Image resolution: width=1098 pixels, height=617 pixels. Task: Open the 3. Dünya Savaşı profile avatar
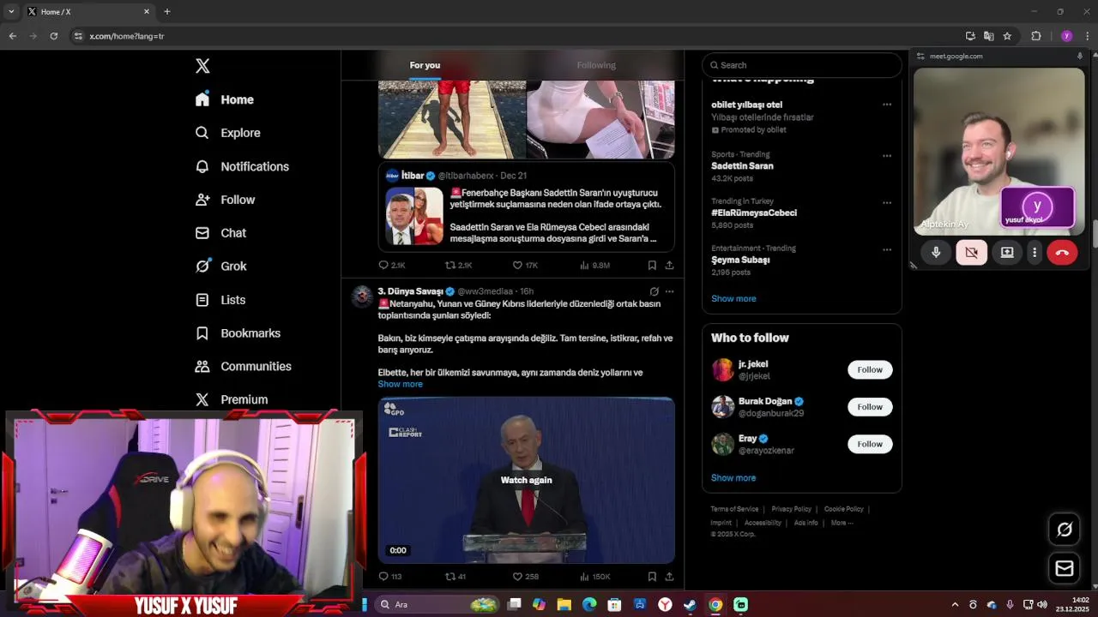(362, 297)
